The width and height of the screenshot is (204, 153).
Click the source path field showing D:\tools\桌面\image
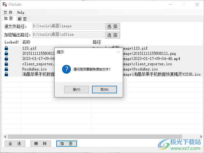click(68, 26)
